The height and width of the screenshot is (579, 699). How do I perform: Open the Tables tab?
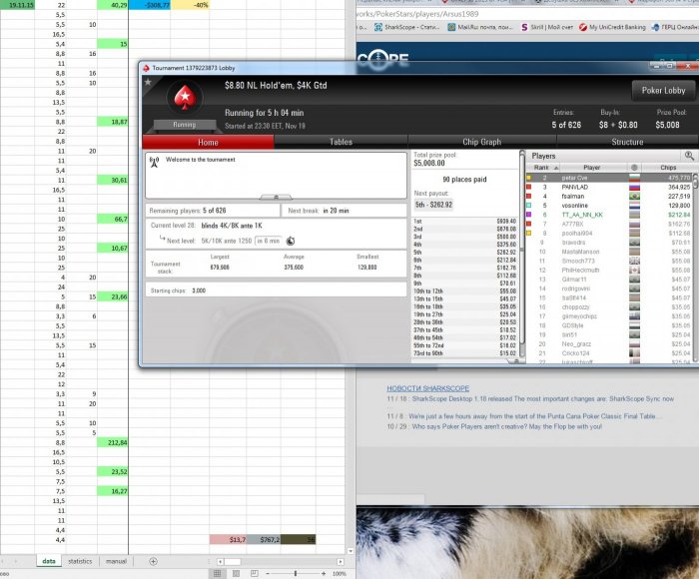point(341,142)
